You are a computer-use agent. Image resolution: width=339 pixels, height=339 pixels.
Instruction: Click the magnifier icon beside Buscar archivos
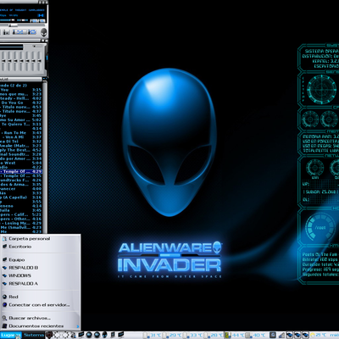click(x=4, y=318)
